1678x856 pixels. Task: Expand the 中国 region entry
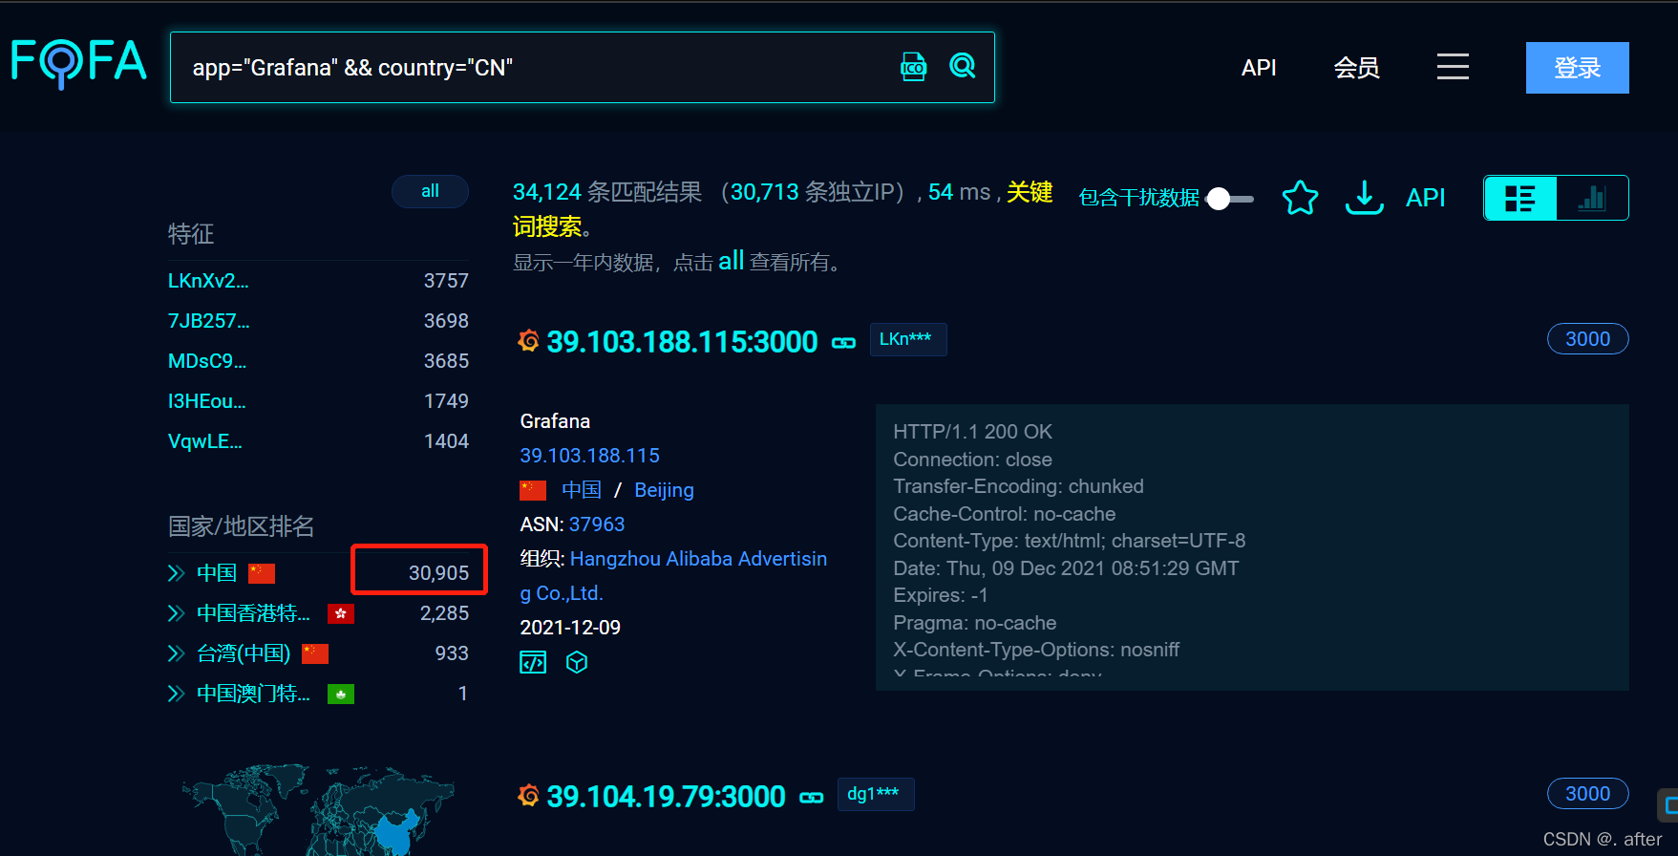pyautogui.click(x=176, y=573)
